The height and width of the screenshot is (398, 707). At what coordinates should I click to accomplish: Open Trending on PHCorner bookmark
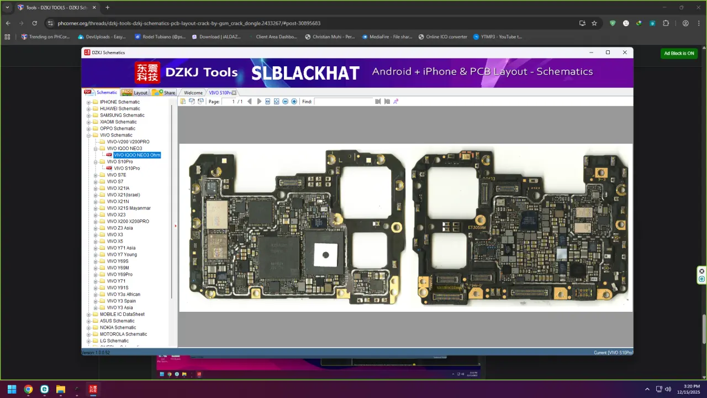[x=45, y=37]
